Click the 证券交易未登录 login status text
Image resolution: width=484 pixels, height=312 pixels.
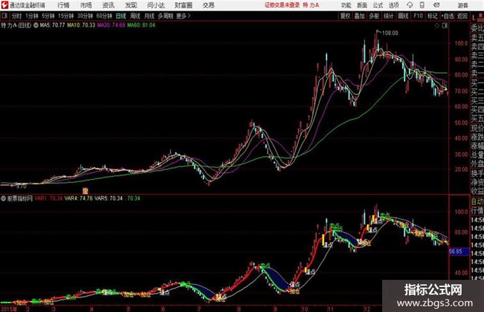point(282,5)
